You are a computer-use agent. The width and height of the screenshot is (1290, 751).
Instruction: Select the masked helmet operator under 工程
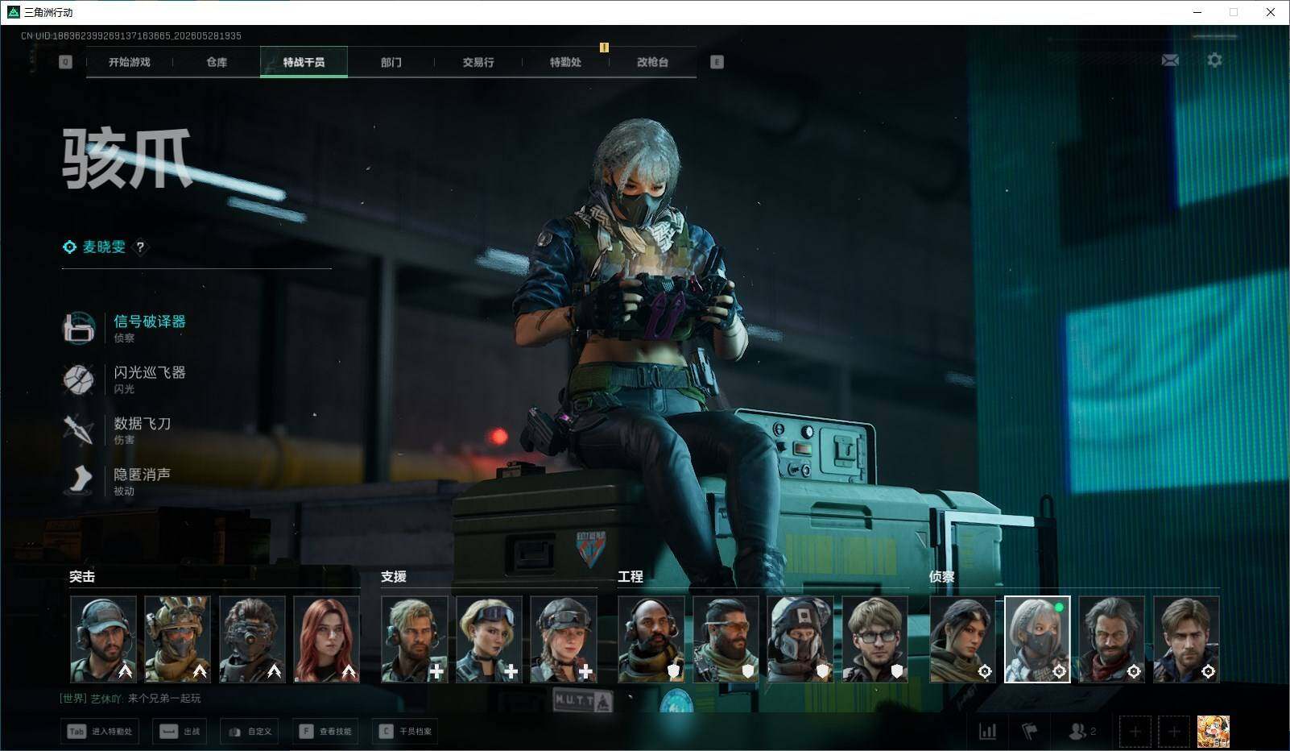pyautogui.click(x=800, y=639)
